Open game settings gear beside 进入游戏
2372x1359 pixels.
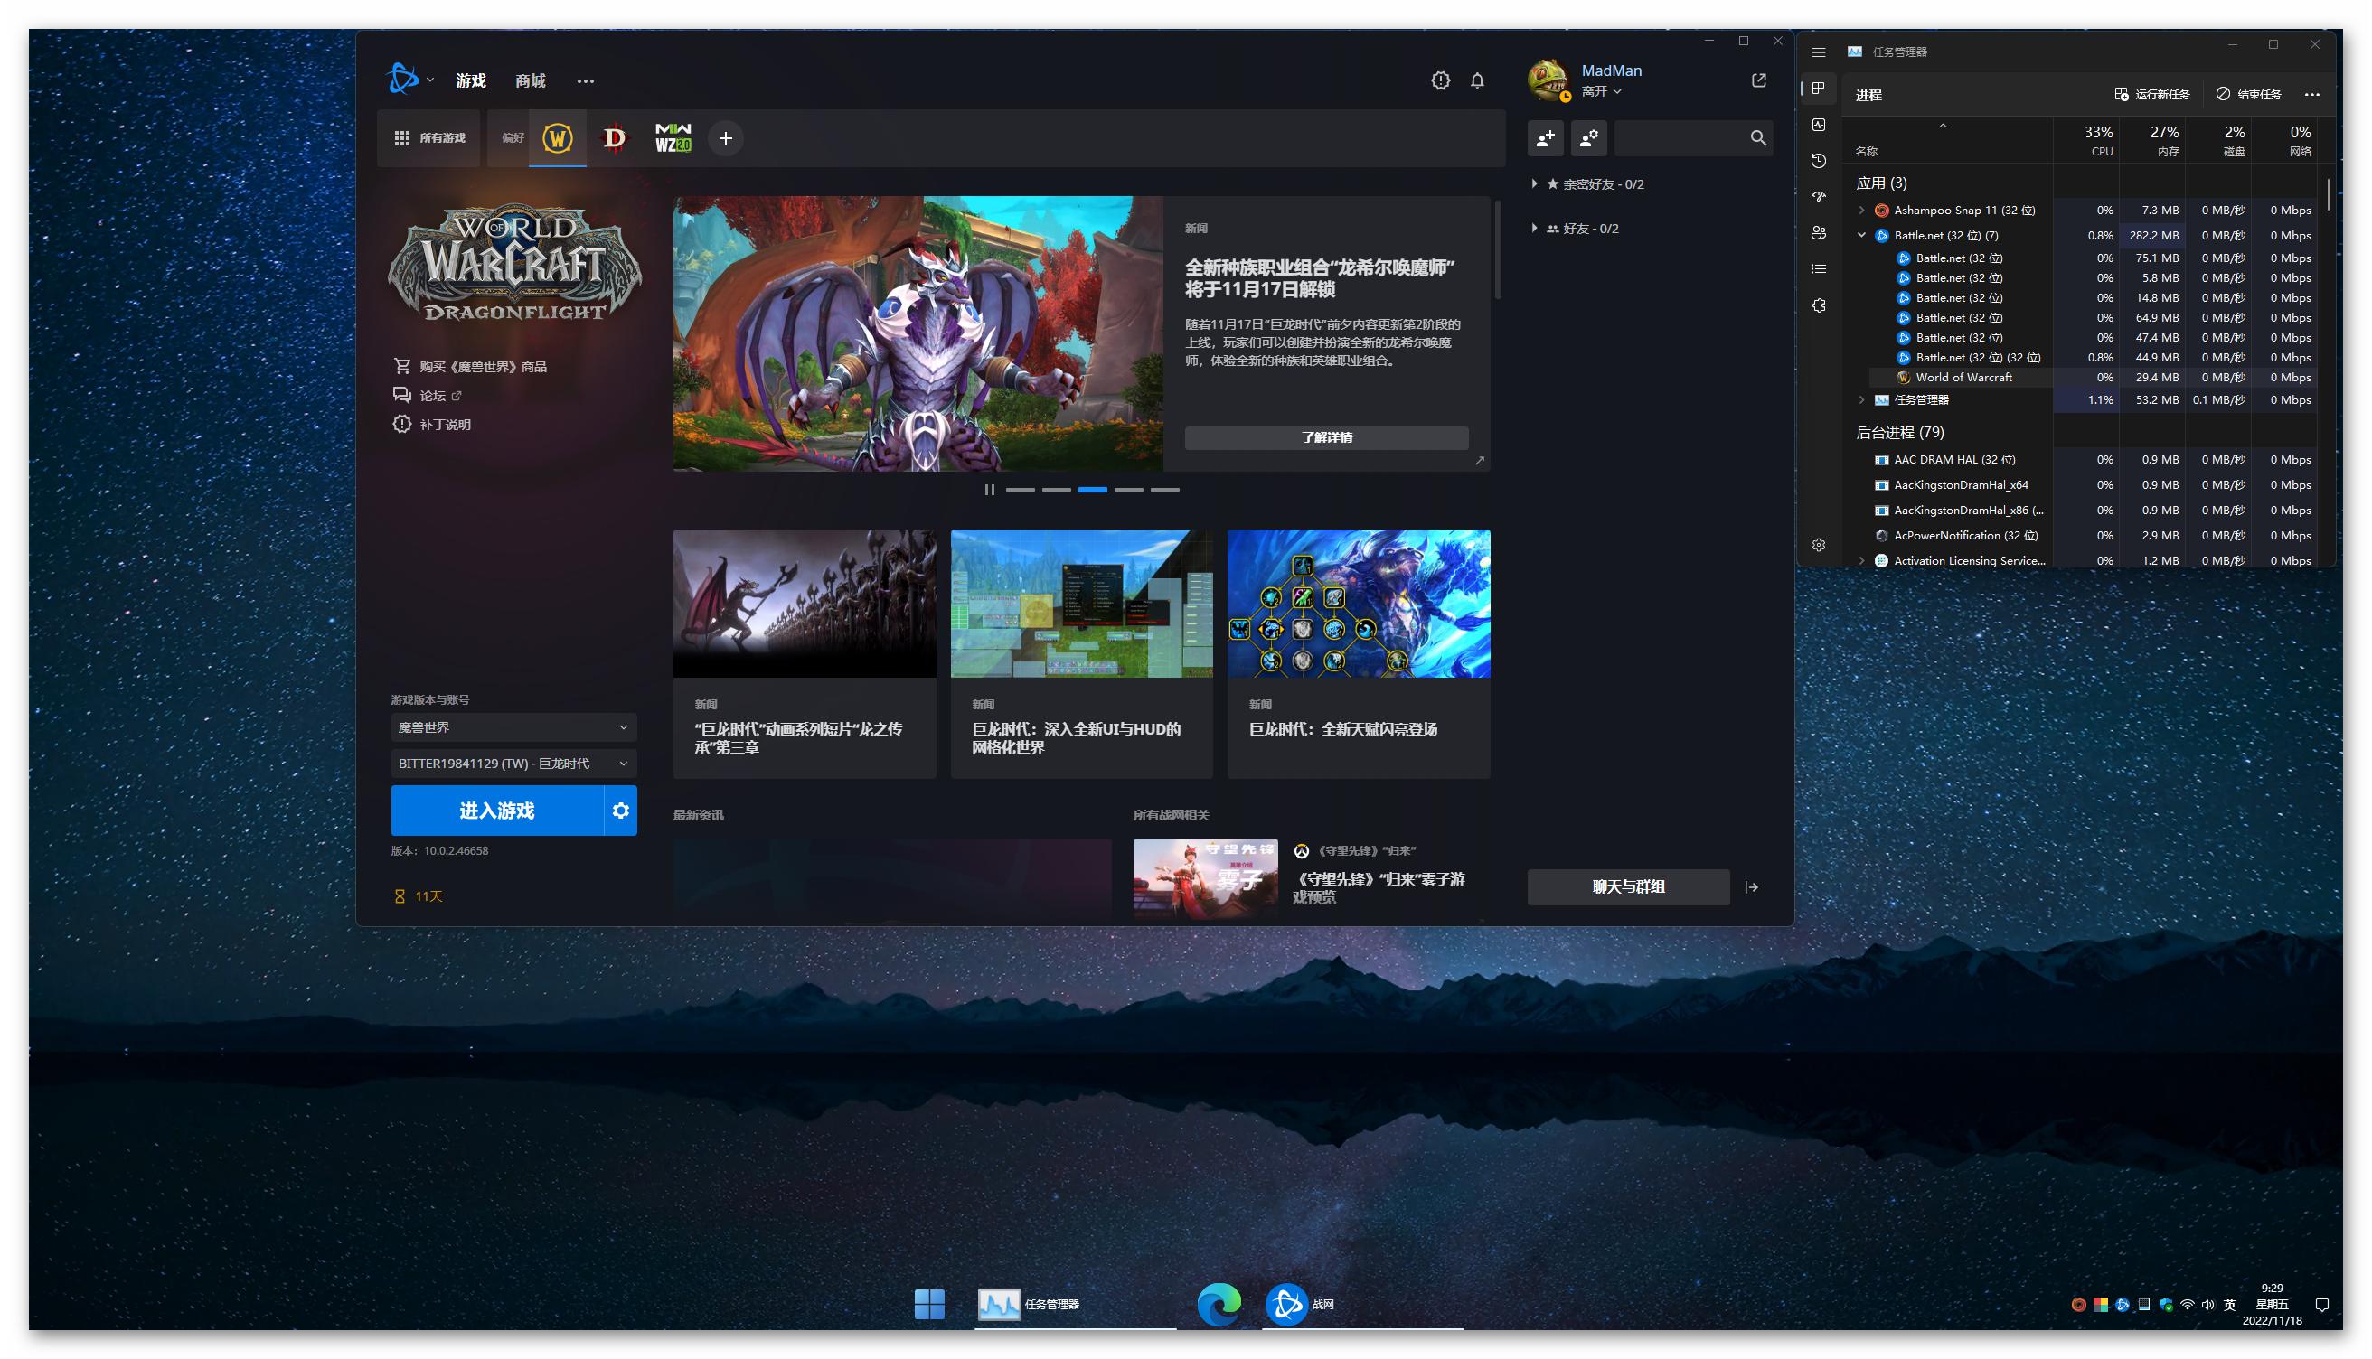(621, 811)
